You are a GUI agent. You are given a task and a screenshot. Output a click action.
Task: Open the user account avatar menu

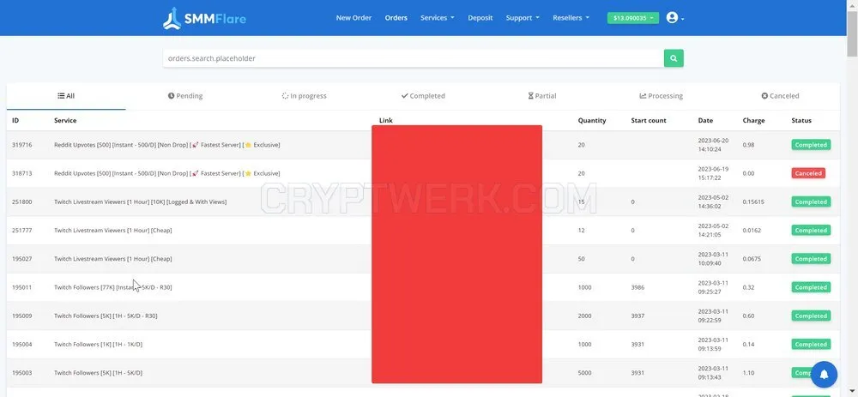tap(675, 17)
